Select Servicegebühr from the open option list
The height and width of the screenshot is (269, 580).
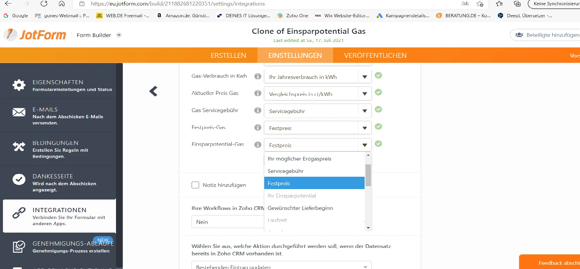coord(285,171)
